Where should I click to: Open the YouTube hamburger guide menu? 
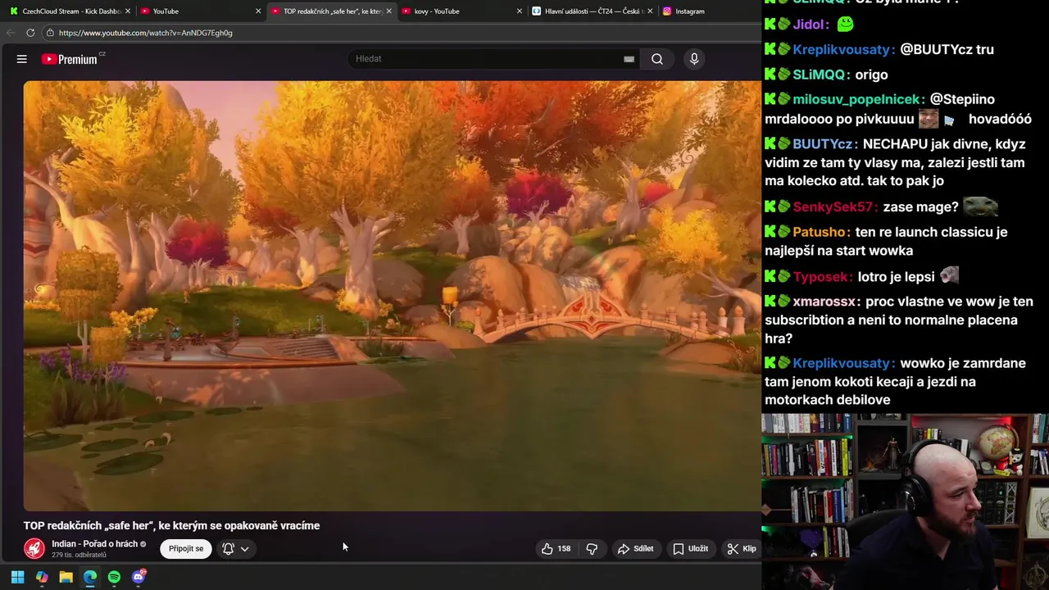coord(22,59)
